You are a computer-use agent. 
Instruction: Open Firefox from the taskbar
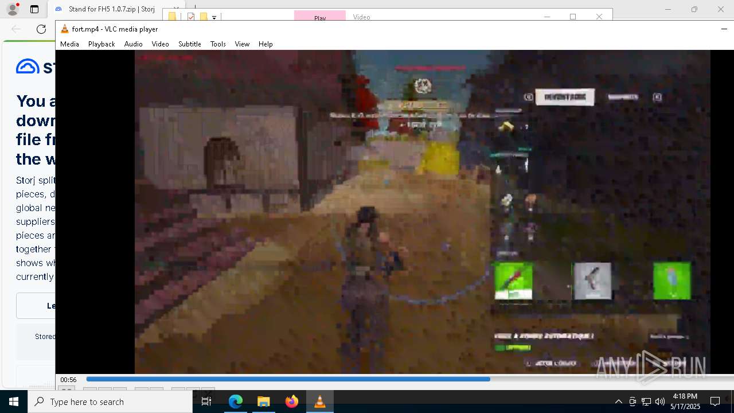[x=291, y=402]
